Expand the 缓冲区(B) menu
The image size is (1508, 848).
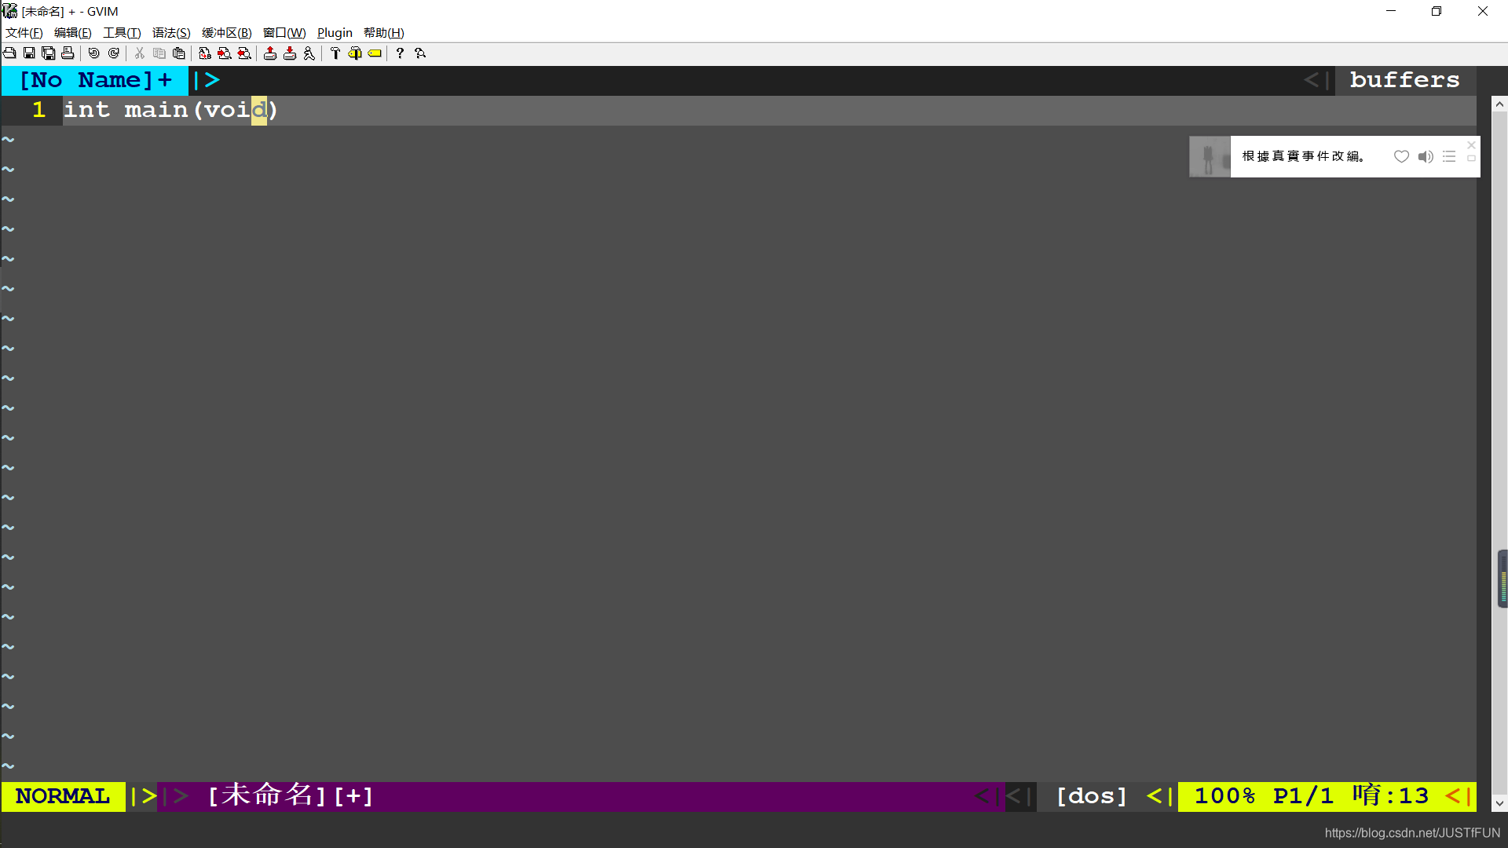coord(226,33)
